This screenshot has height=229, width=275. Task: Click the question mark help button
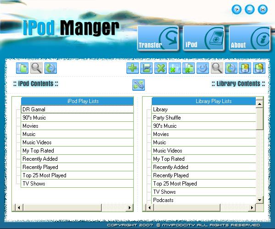pos(236,10)
